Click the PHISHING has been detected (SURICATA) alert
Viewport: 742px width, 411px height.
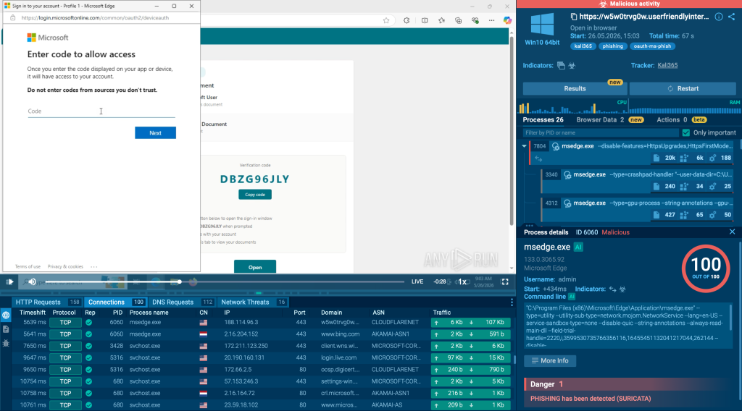[x=591, y=399]
